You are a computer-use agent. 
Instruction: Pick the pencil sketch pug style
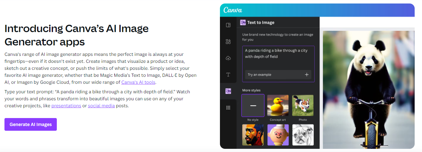(x=303, y=135)
